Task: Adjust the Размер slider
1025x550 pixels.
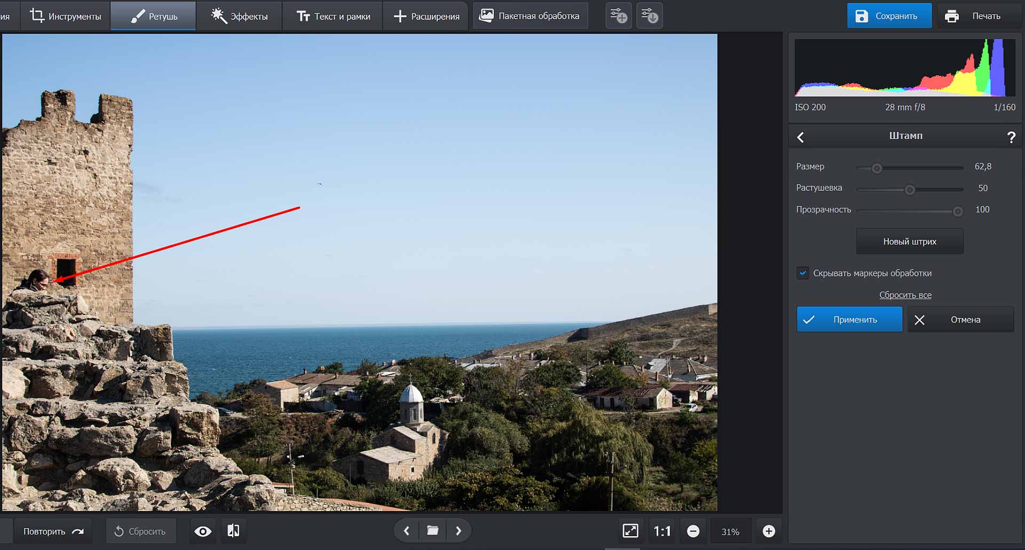Action: (910, 168)
